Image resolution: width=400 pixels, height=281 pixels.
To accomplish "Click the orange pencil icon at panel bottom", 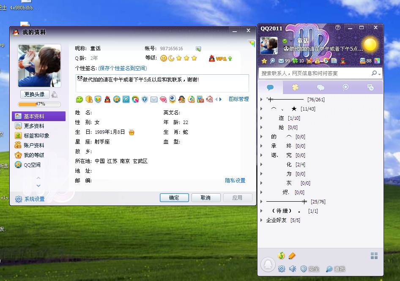I will (292, 256).
